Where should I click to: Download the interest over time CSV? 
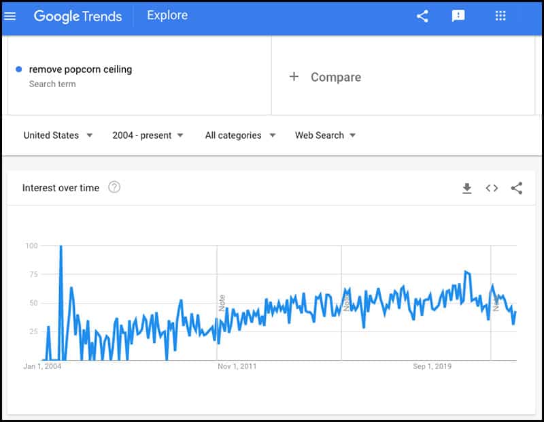[x=467, y=189]
